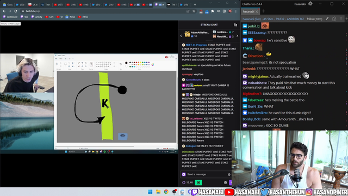Open Twitch chat settings gear
Viewport: 348px width, 196px height.
[225, 182]
